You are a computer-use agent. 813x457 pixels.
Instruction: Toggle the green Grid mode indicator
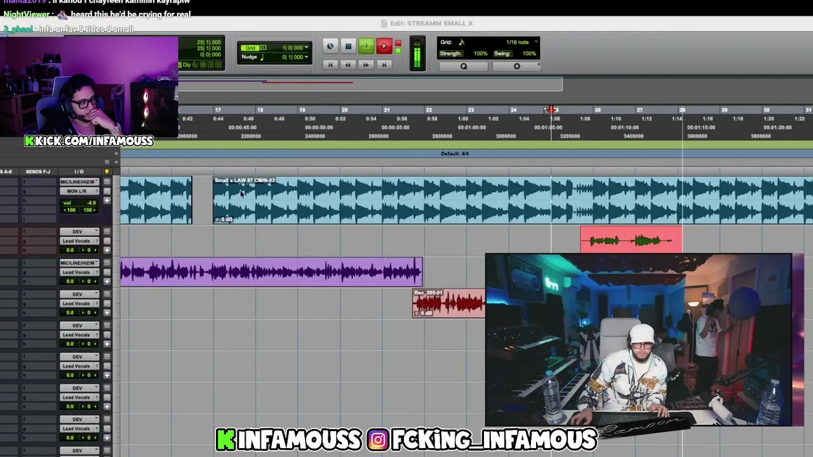click(x=250, y=48)
